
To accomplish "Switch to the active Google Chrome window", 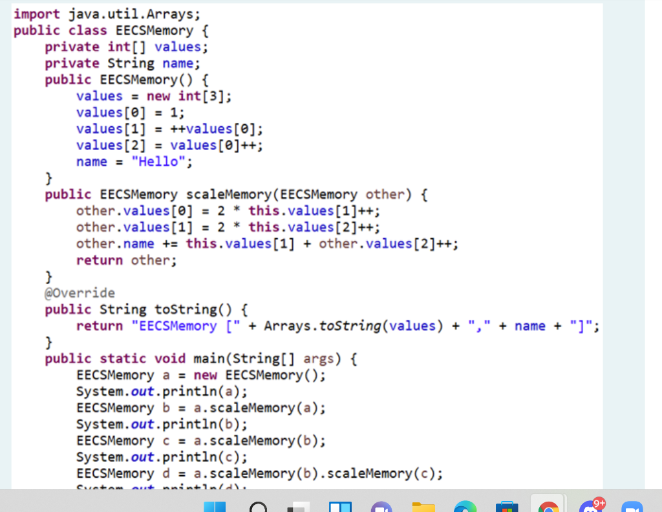I will pos(548,507).
